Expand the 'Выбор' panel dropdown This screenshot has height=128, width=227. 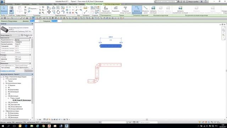(x=4, y=15)
